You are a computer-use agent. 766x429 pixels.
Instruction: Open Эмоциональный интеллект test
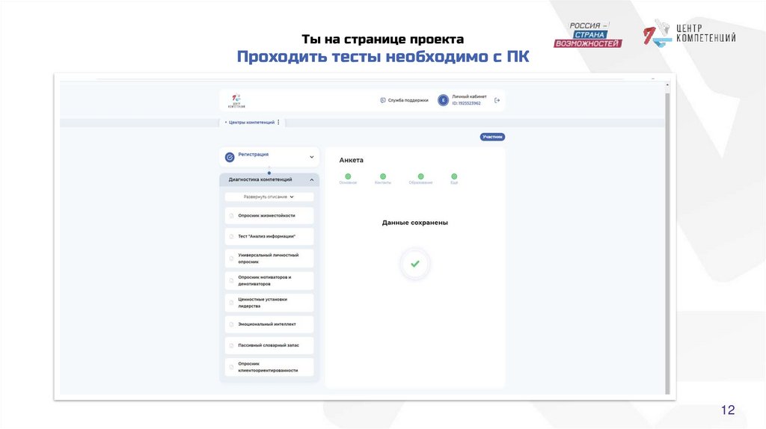pyautogui.click(x=269, y=324)
